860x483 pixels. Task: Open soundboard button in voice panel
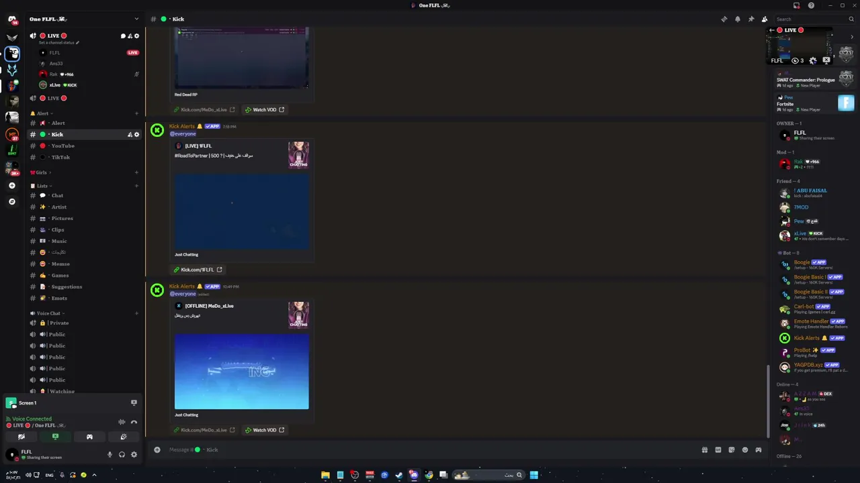(x=124, y=437)
